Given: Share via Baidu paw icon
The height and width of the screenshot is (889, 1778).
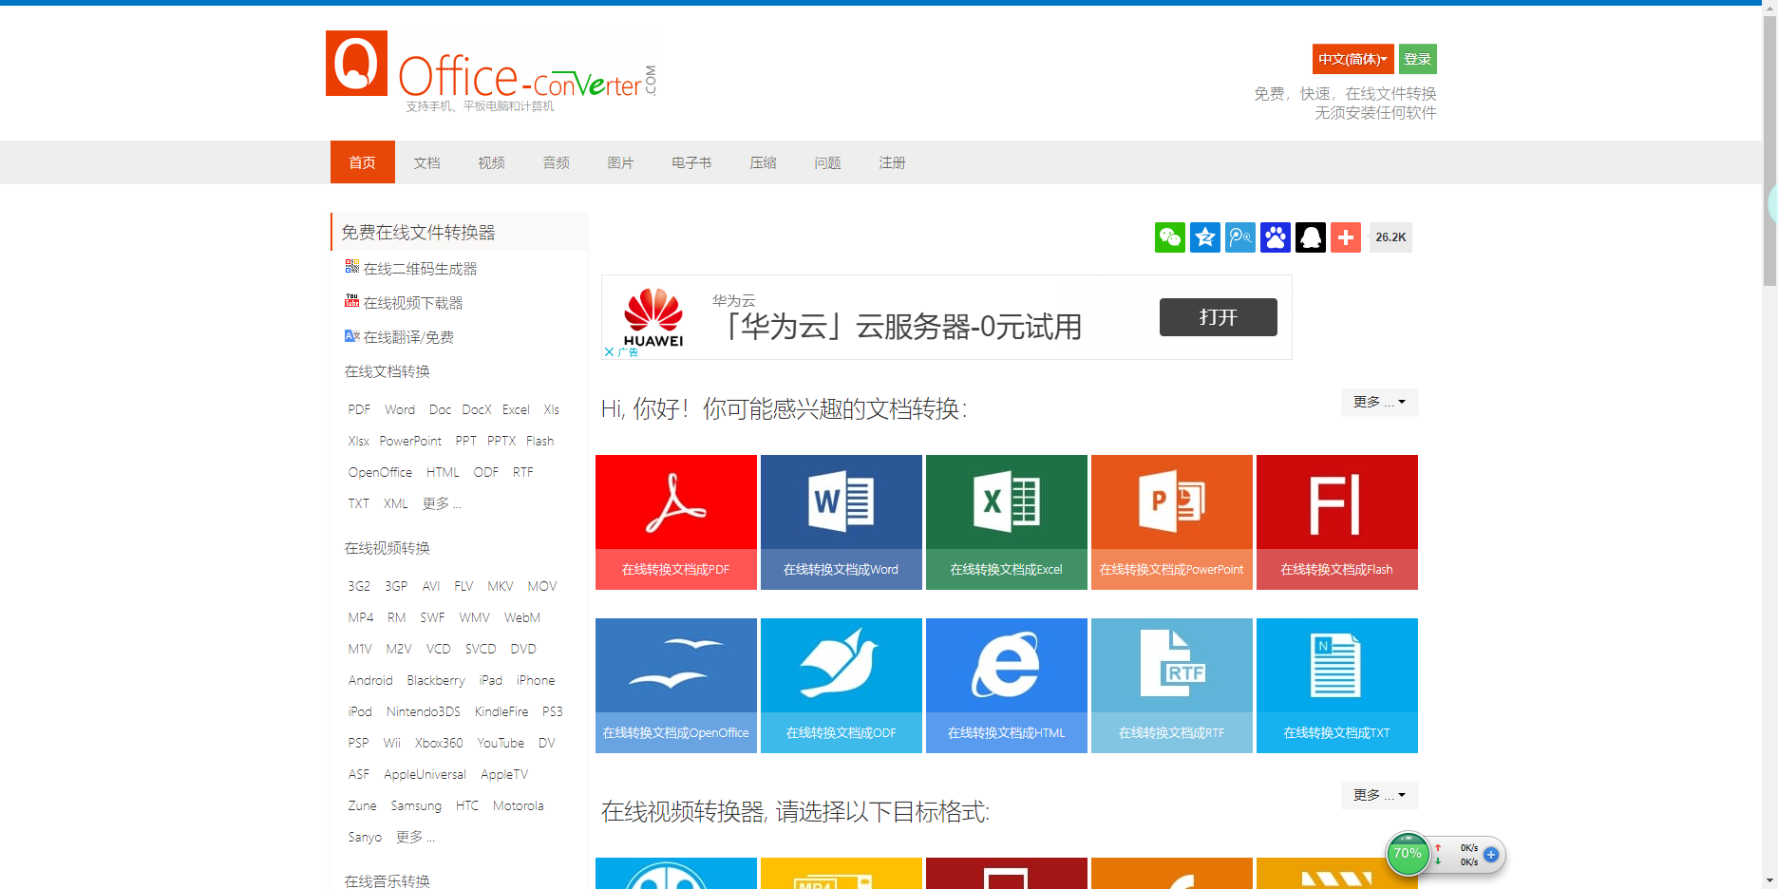Looking at the screenshot, I should click(1276, 237).
